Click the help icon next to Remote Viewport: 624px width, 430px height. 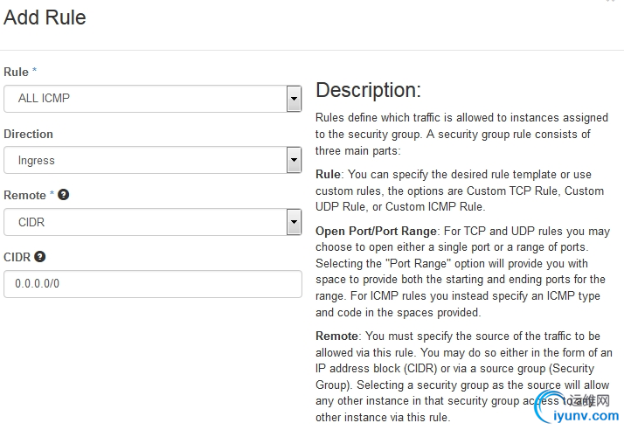click(x=64, y=195)
